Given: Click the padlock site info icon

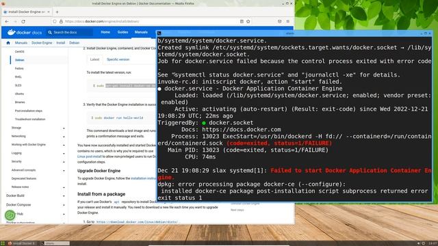Looking at the screenshot, I should tap(61, 21).
